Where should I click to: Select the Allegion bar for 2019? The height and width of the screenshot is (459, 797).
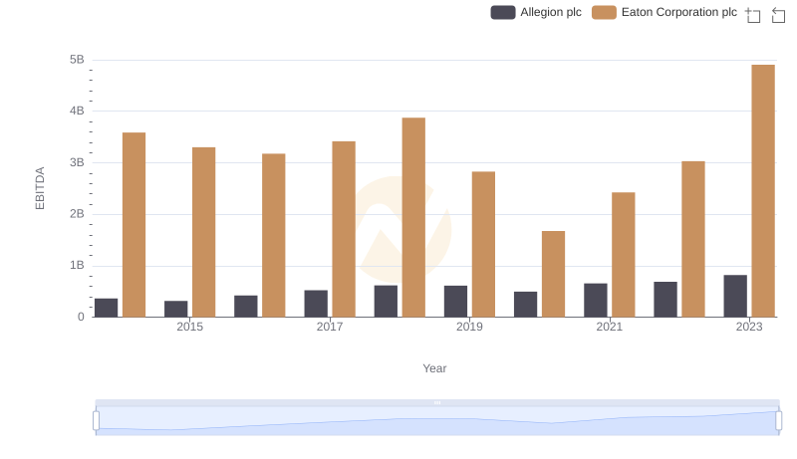pyautogui.click(x=455, y=301)
